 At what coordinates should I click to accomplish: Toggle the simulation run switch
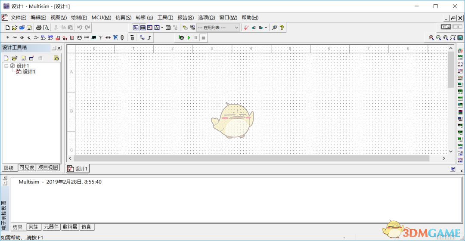(x=446, y=27)
